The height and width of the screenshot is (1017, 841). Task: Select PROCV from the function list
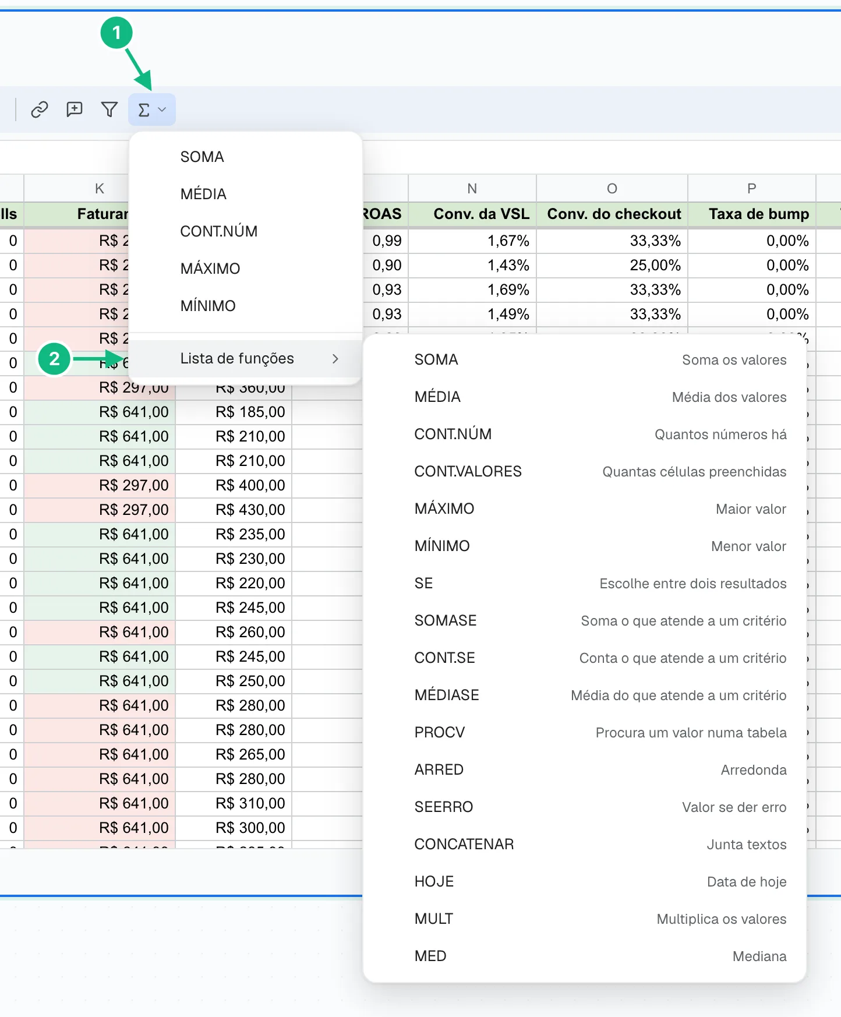coord(585,732)
